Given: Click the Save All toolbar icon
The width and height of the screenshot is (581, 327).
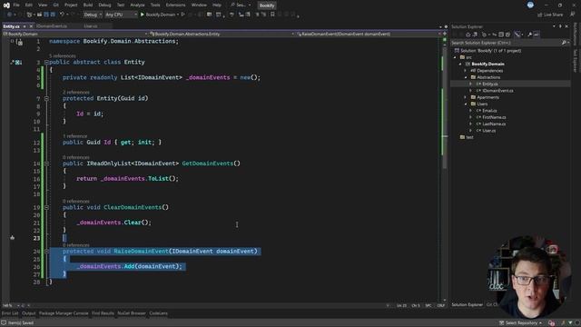Looking at the screenshot, I should pos(53,15).
